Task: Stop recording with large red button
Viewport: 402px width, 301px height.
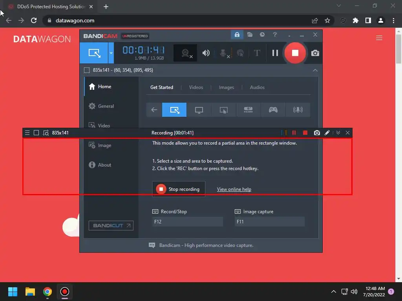Action: click(295, 53)
